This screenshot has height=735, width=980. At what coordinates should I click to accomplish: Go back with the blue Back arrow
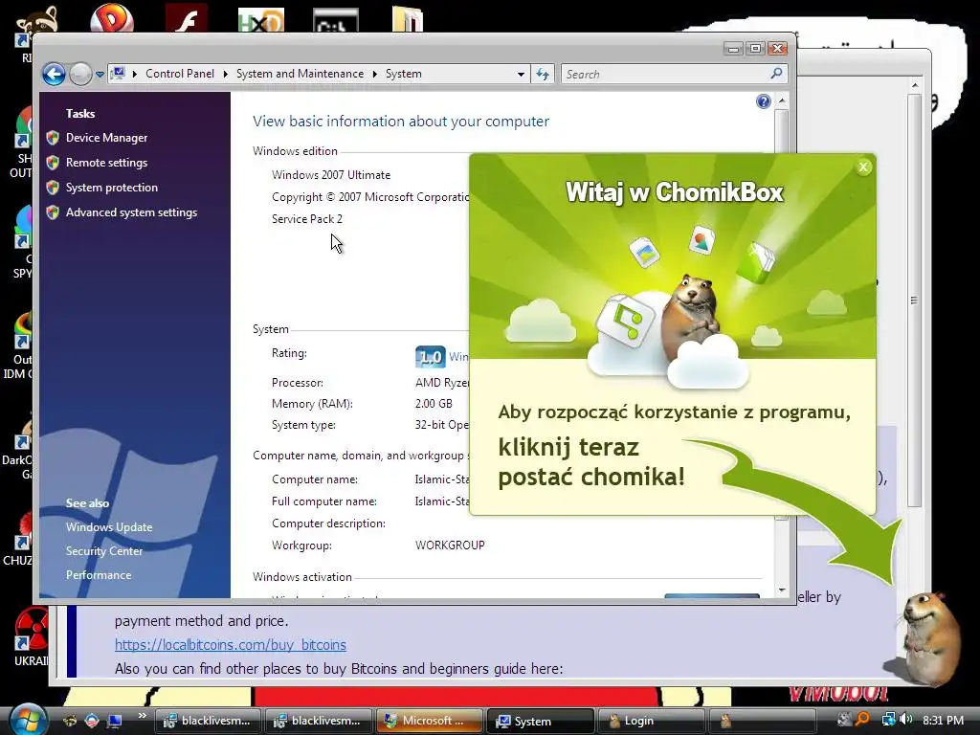[x=54, y=75]
